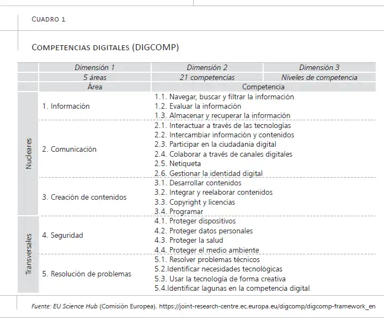Screen dimensions: 384x320
Task: Open the joint-research-centre digcomp source URL
Action: 267,306
